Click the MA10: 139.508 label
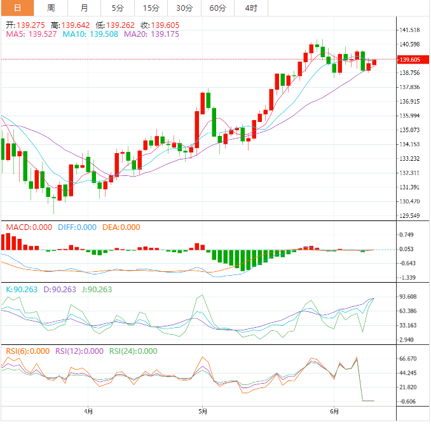 [x=90, y=34]
